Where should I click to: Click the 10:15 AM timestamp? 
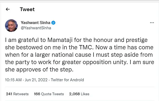point(13,80)
